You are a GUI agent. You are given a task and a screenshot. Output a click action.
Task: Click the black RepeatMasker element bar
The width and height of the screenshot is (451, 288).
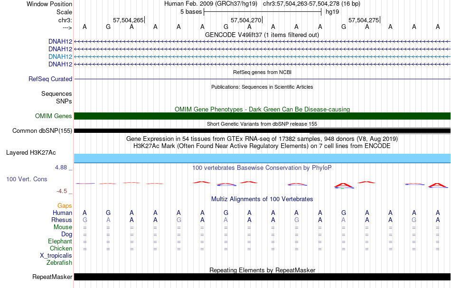[262, 277]
